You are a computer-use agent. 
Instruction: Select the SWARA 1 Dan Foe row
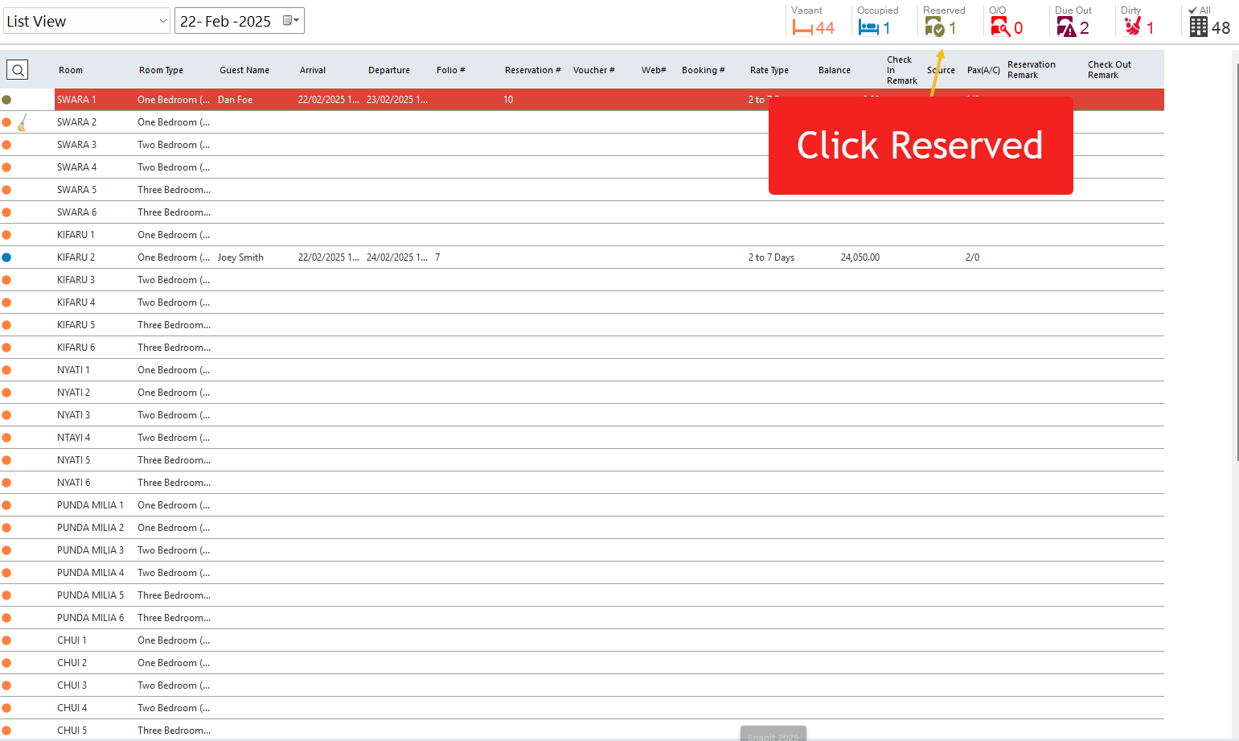(402, 100)
